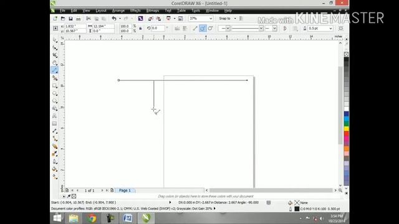The image size is (399, 224).
Task: Click the Windows Start button
Action: click(x=57, y=218)
